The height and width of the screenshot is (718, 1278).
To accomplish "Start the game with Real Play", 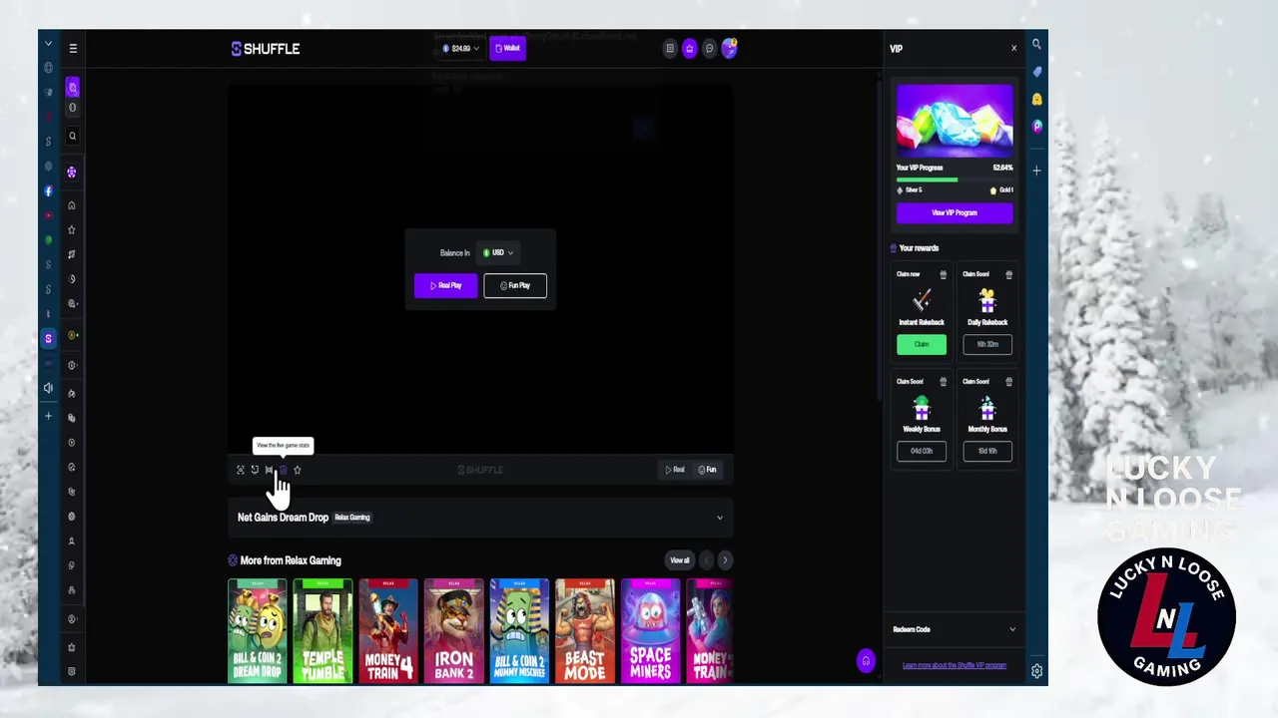I will pyautogui.click(x=445, y=285).
